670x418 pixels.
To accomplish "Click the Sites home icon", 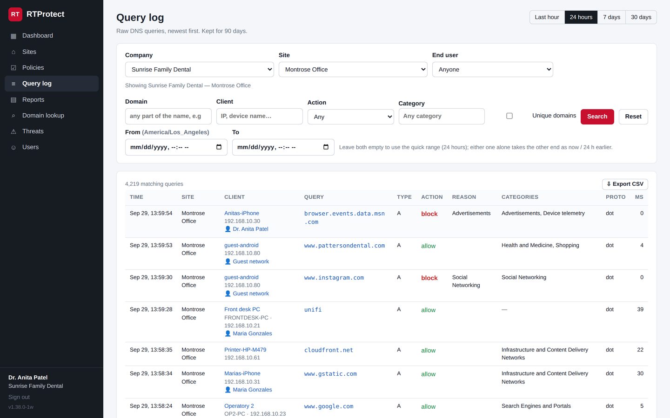I will click(x=13, y=52).
